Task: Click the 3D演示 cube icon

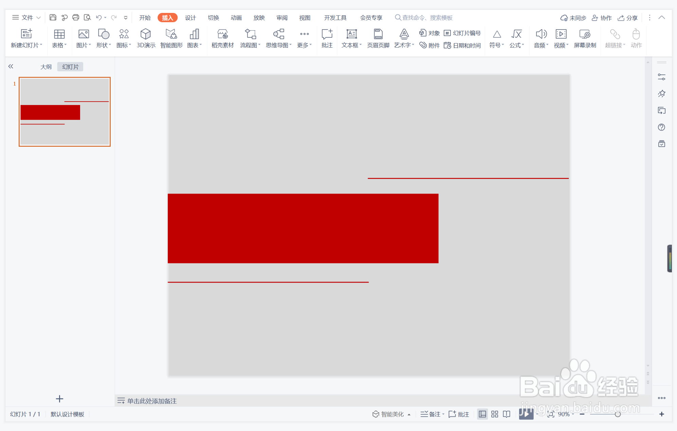Action: click(146, 34)
